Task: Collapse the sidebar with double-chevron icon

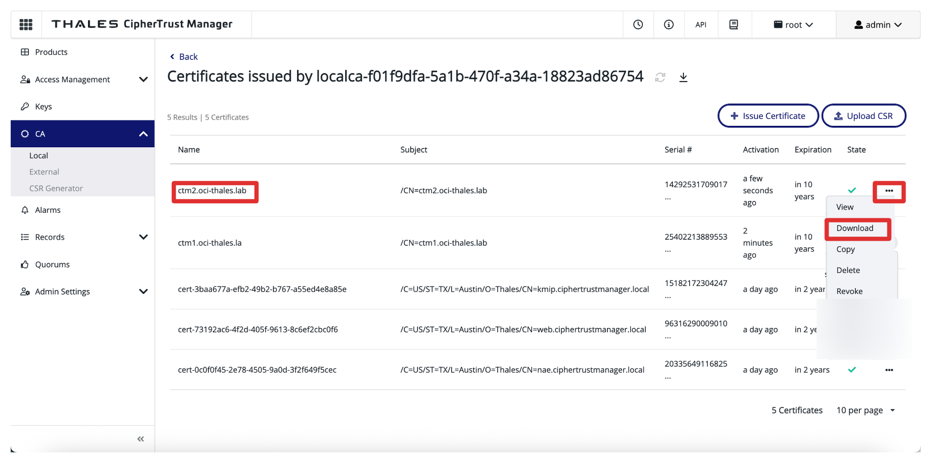Action: (x=140, y=439)
